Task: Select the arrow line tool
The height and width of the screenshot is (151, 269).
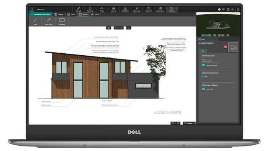Action: (x=48, y=21)
